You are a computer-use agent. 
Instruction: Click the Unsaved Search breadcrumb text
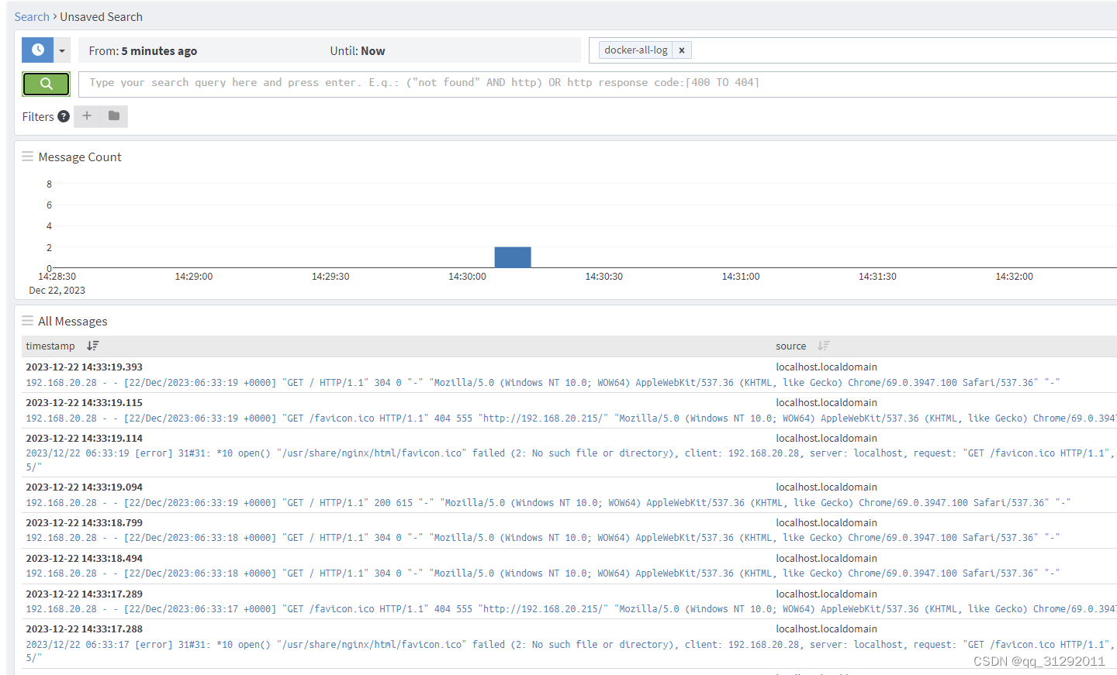point(102,17)
